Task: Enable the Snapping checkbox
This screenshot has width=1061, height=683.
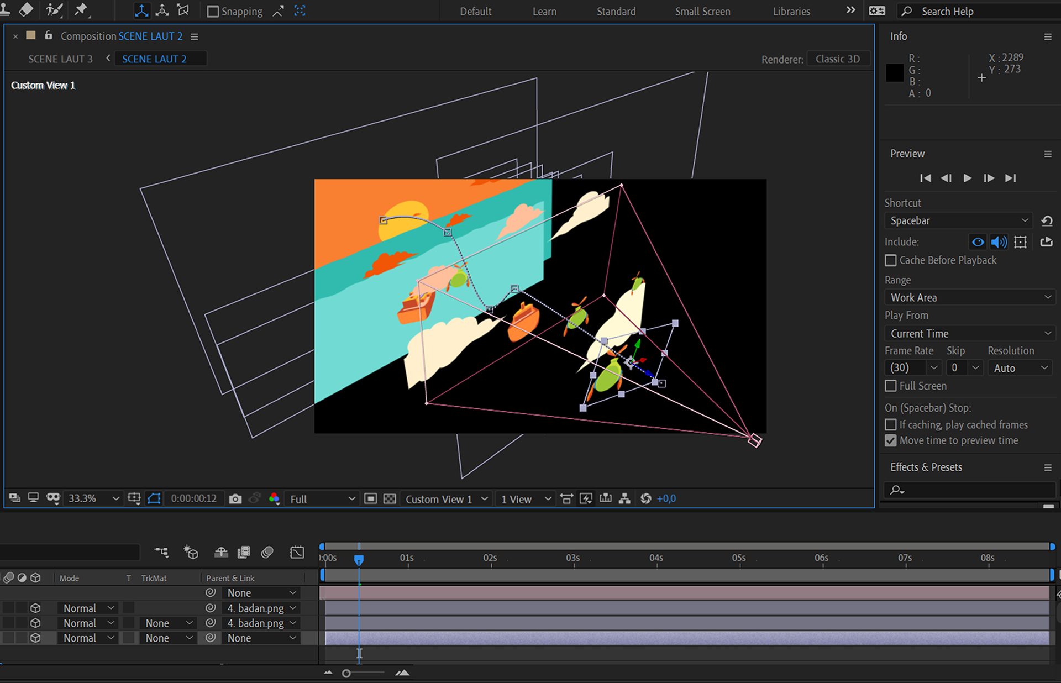Action: 213,12
